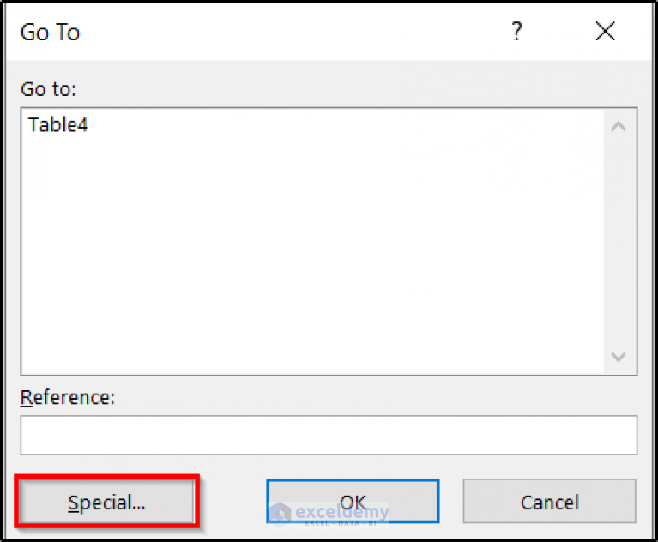Screen dimensions: 658x542
Task: Click empty area inside Go to list
Action: click(x=312, y=251)
